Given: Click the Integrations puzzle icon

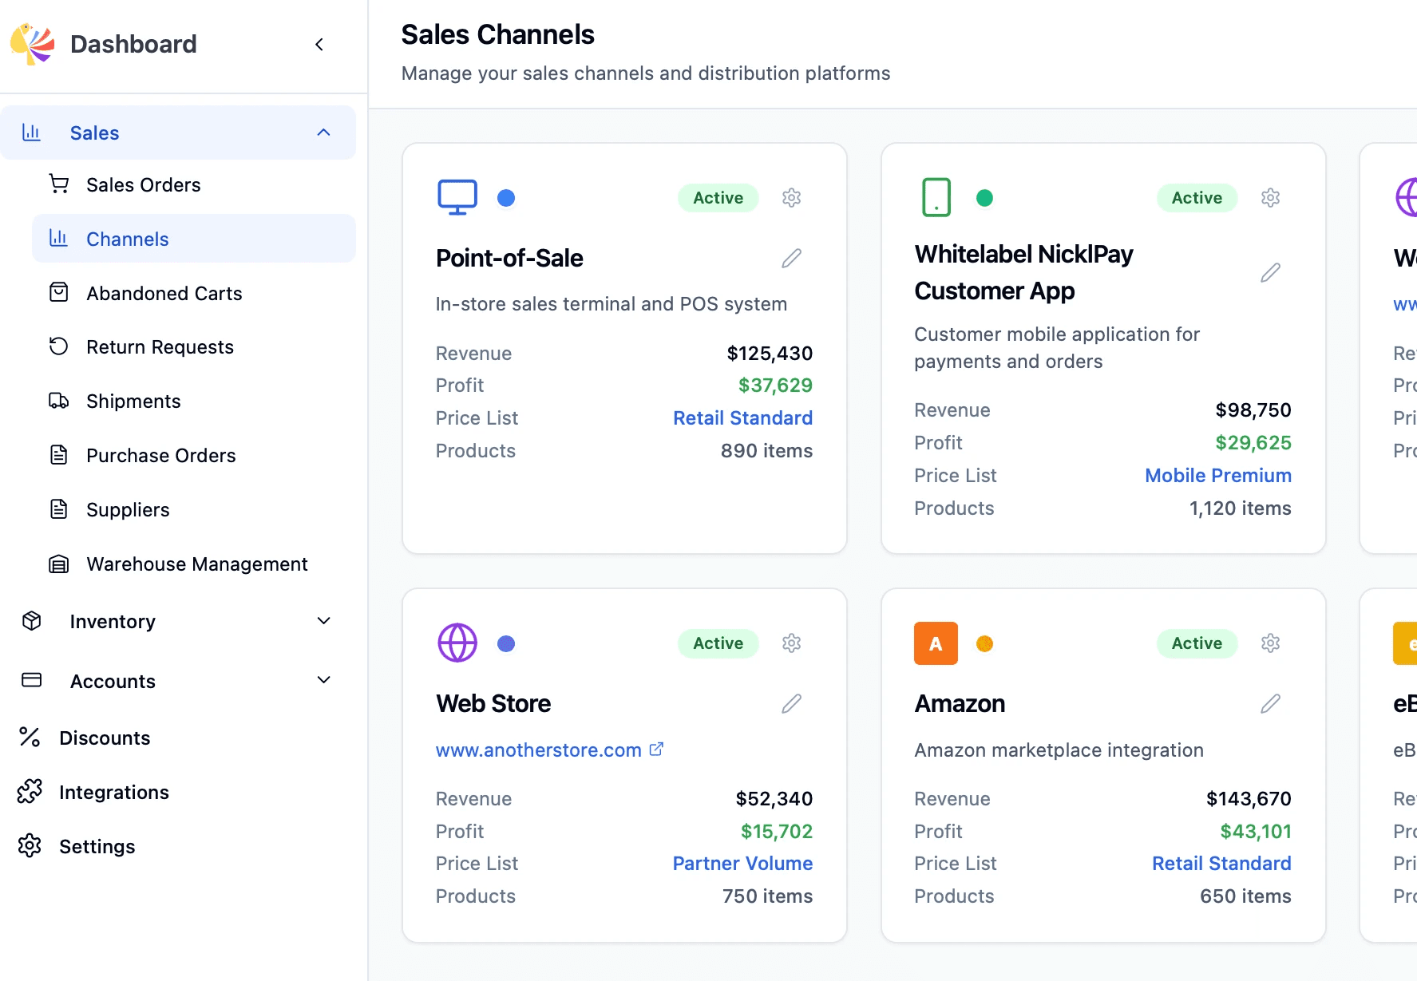Looking at the screenshot, I should (x=30, y=792).
